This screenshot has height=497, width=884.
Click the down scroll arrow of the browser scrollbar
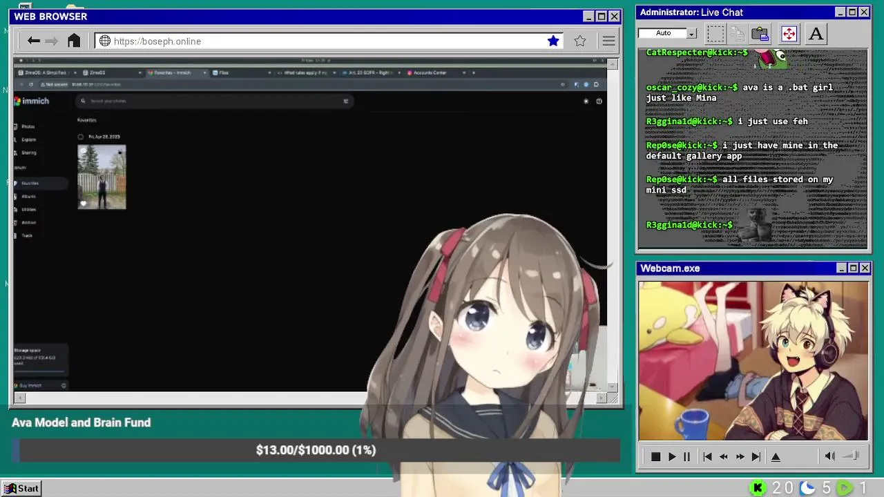[x=613, y=387]
